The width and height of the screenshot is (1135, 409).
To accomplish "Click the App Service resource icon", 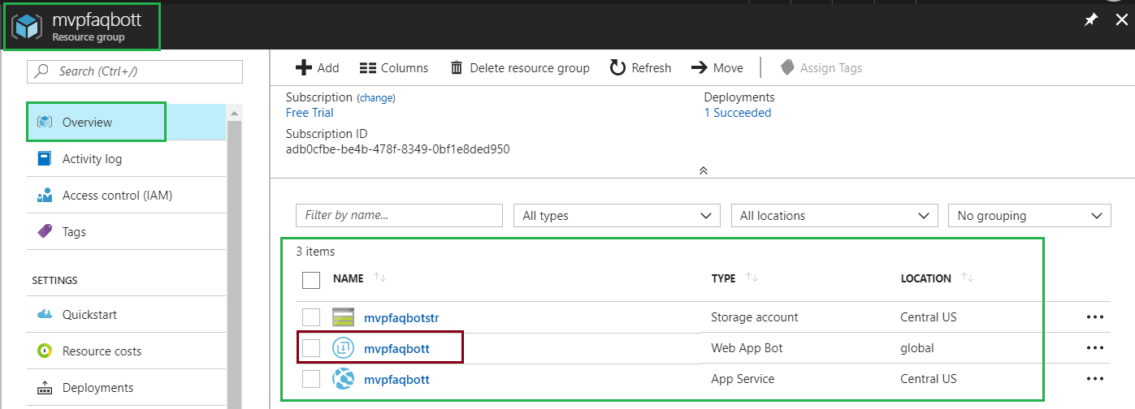I will pos(344,379).
